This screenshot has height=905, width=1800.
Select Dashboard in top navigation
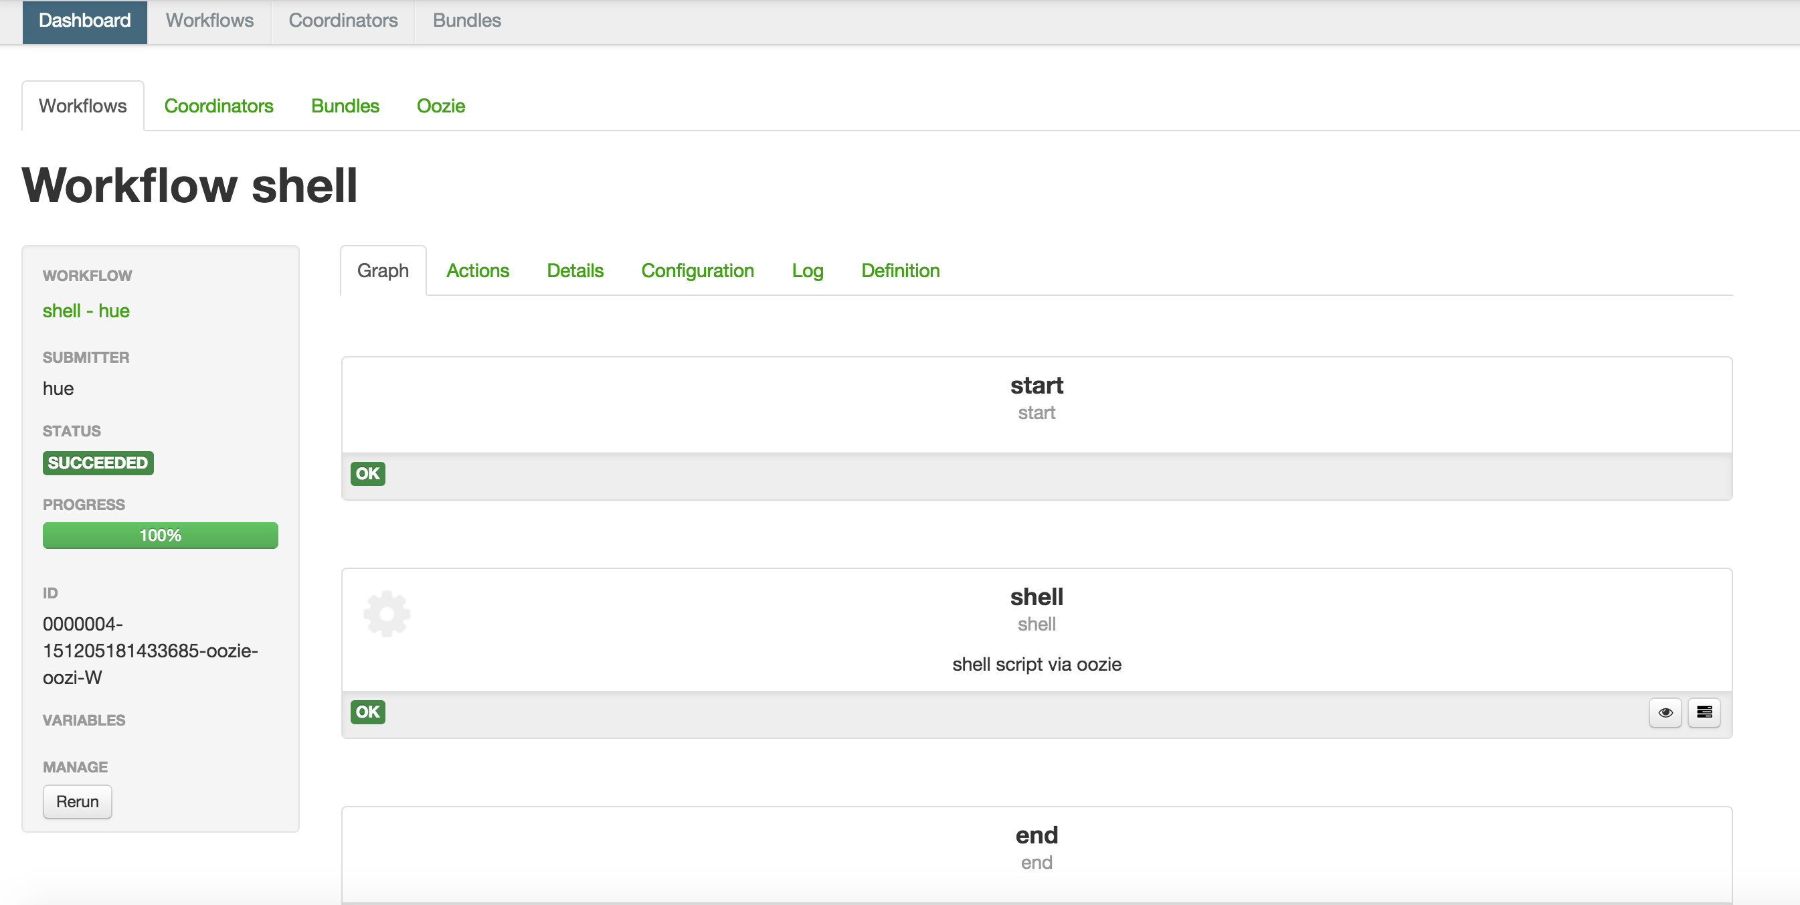click(x=84, y=20)
